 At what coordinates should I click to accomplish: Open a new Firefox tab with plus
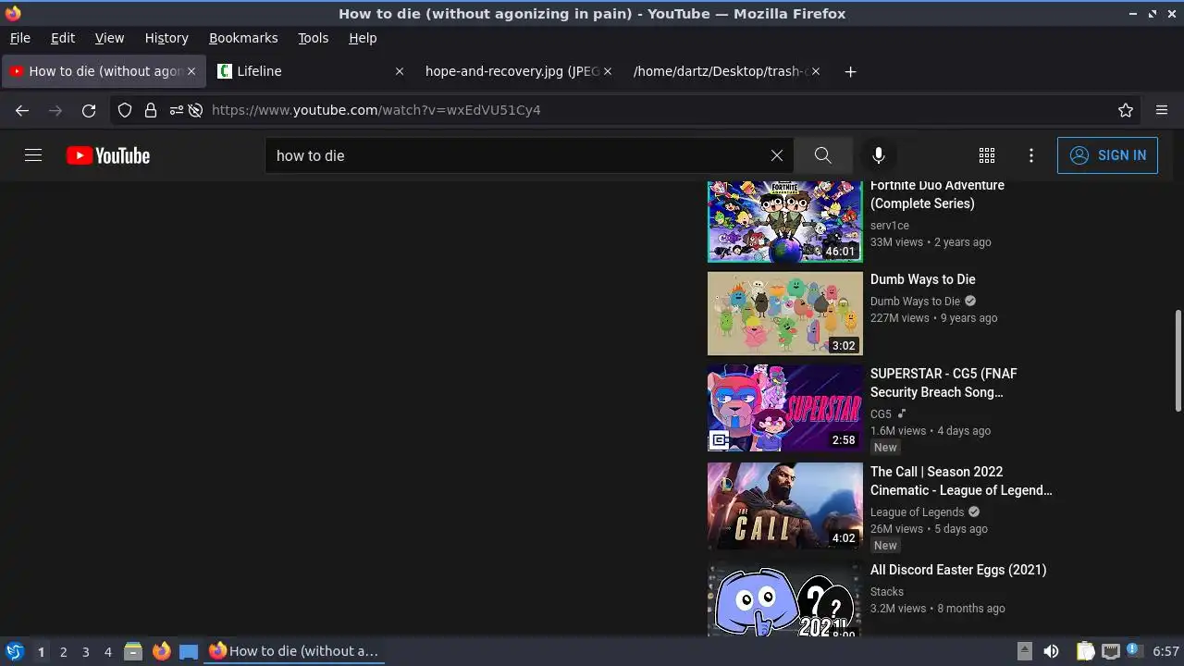pyautogui.click(x=850, y=71)
